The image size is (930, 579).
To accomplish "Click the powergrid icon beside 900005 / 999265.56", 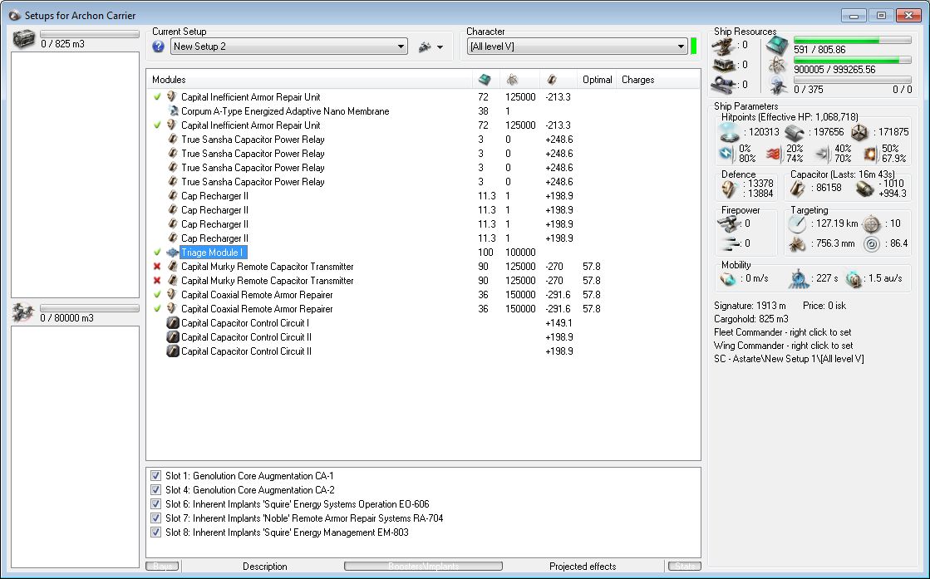I will click(x=778, y=66).
